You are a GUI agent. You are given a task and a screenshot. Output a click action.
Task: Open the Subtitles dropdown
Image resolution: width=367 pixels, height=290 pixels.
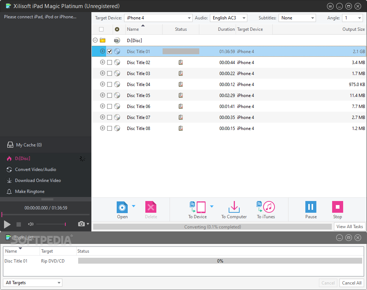pyautogui.click(x=297, y=18)
